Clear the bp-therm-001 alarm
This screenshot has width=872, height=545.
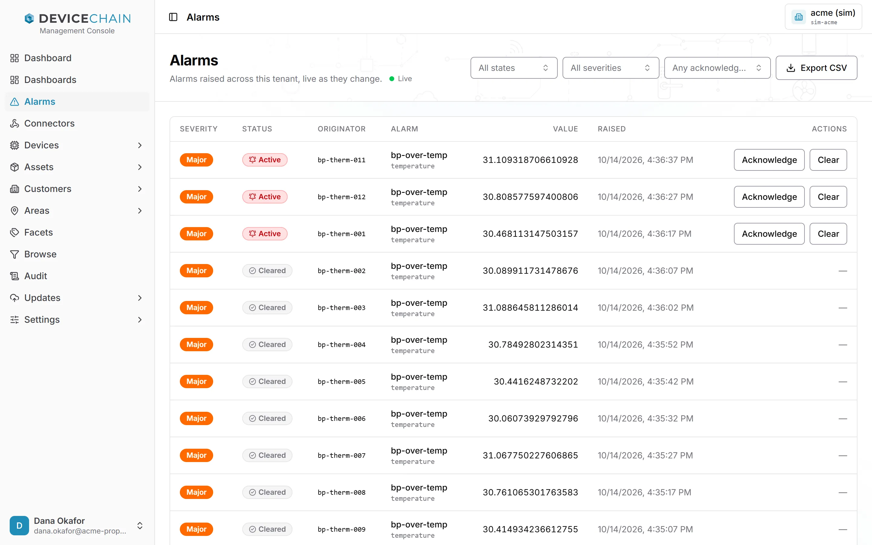point(828,233)
